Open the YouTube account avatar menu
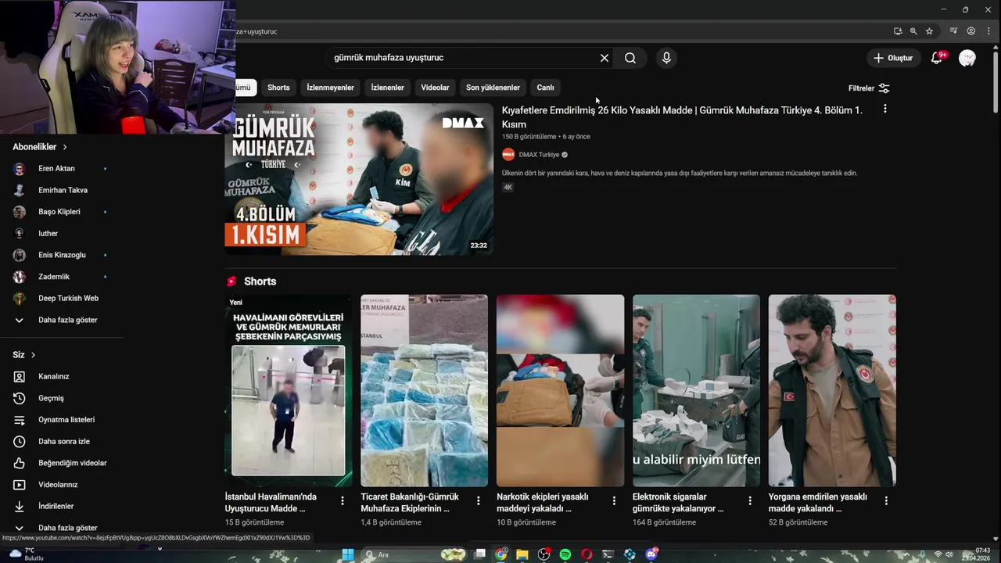The image size is (1001, 563). pyautogui.click(x=967, y=58)
